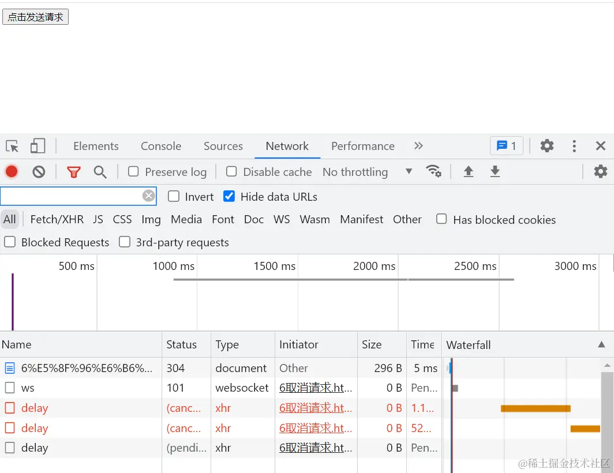Open the Sources tab
The image size is (614, 473).
pos(223,146)
